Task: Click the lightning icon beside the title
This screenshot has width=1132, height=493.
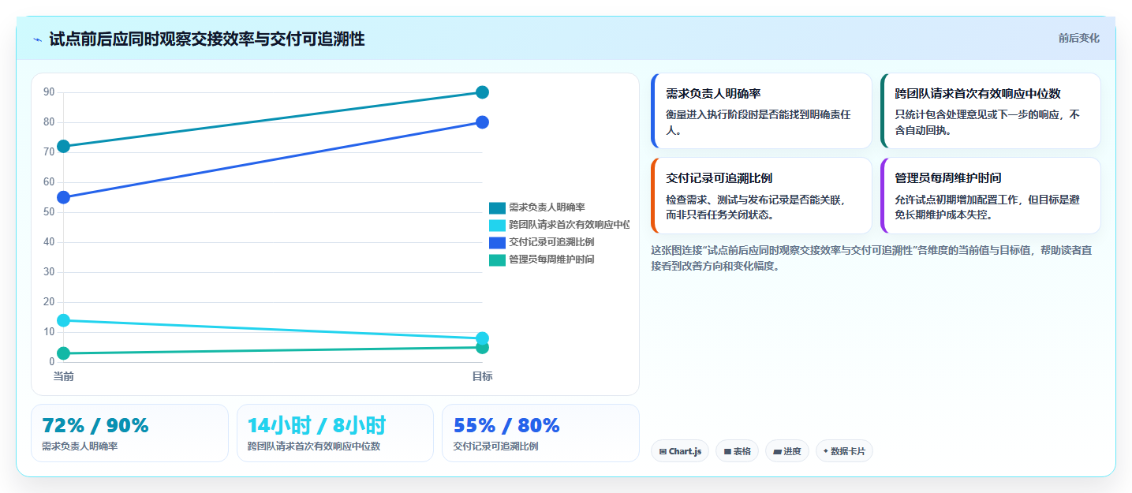Action: click(37, 39)
